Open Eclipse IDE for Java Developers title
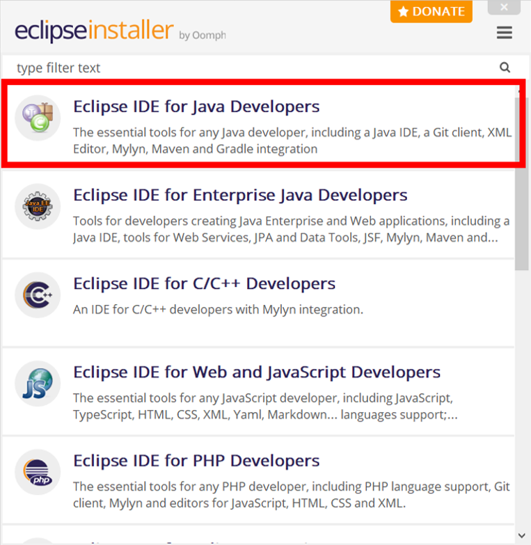 (x=196, y=106)
